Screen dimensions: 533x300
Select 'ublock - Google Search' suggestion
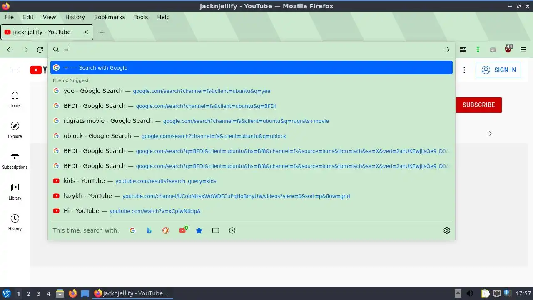click(x=252, y=136)
